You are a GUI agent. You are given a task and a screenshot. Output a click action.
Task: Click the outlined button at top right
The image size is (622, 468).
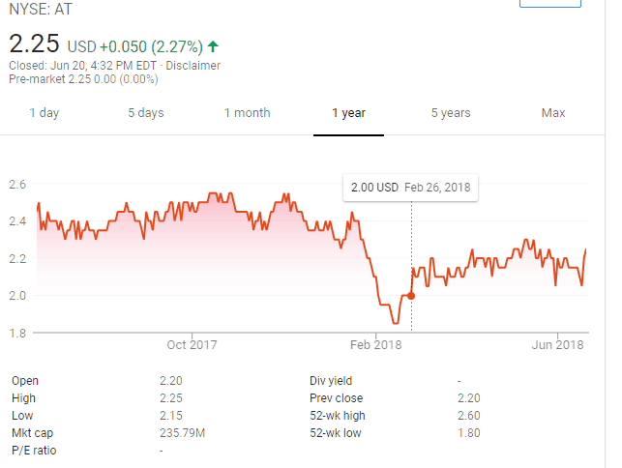[550, 4]
